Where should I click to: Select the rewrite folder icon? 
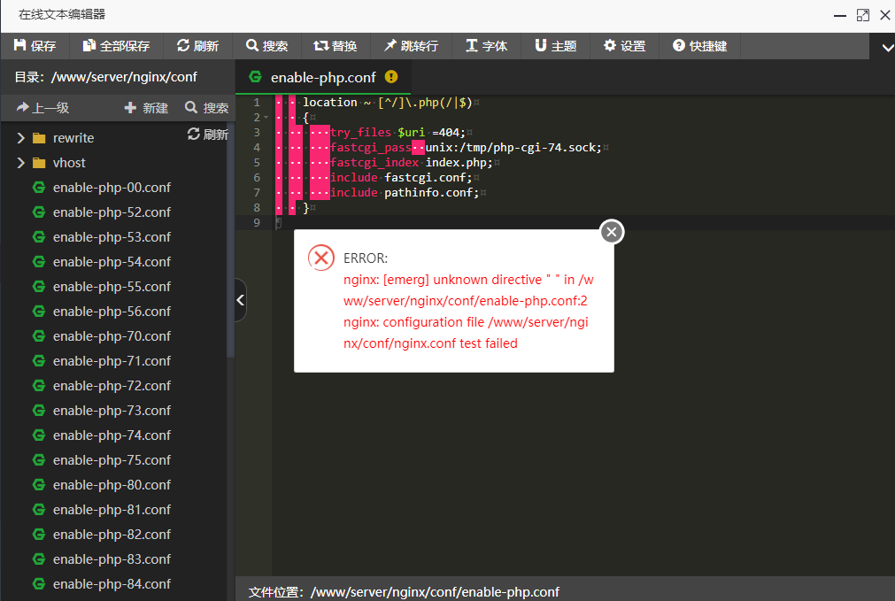(x=39, y=138)
